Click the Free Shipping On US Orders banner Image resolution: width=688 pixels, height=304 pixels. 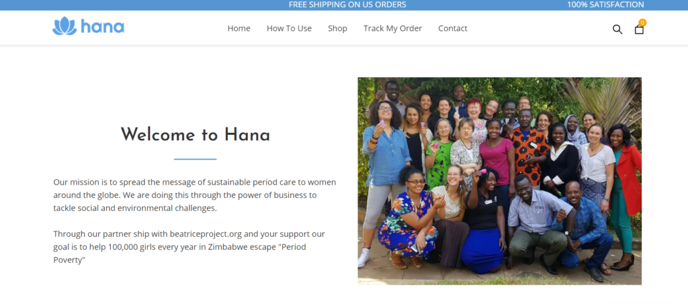(x=347, y=5)
